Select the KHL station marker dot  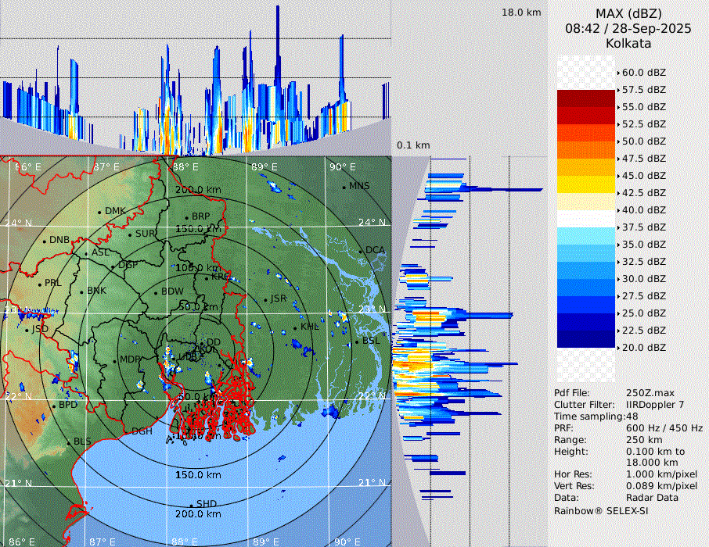click(295, 327)
